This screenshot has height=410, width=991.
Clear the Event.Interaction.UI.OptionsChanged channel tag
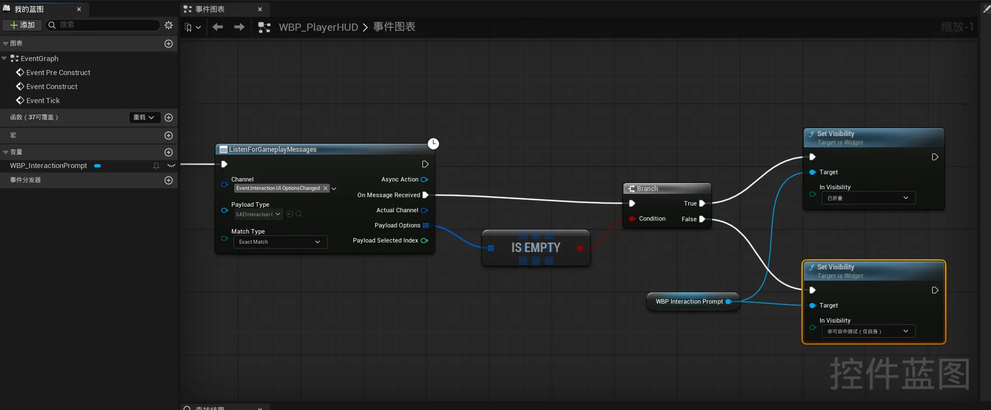click(x=325, y=188)
